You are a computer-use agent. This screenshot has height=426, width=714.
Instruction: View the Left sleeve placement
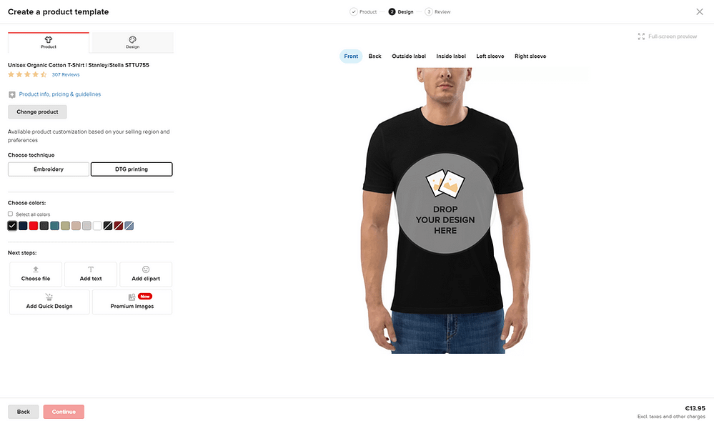coord(490,56)
